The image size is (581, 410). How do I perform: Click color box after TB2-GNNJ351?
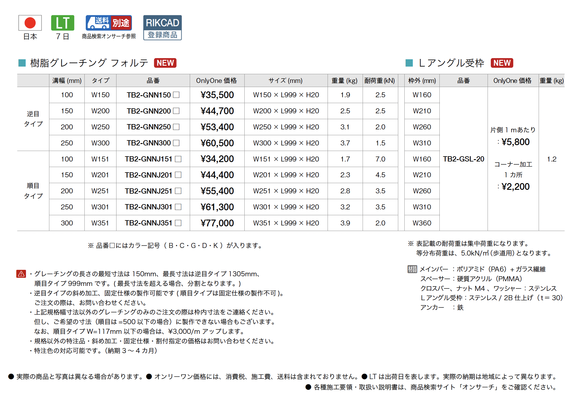click(x=178, y=223)
